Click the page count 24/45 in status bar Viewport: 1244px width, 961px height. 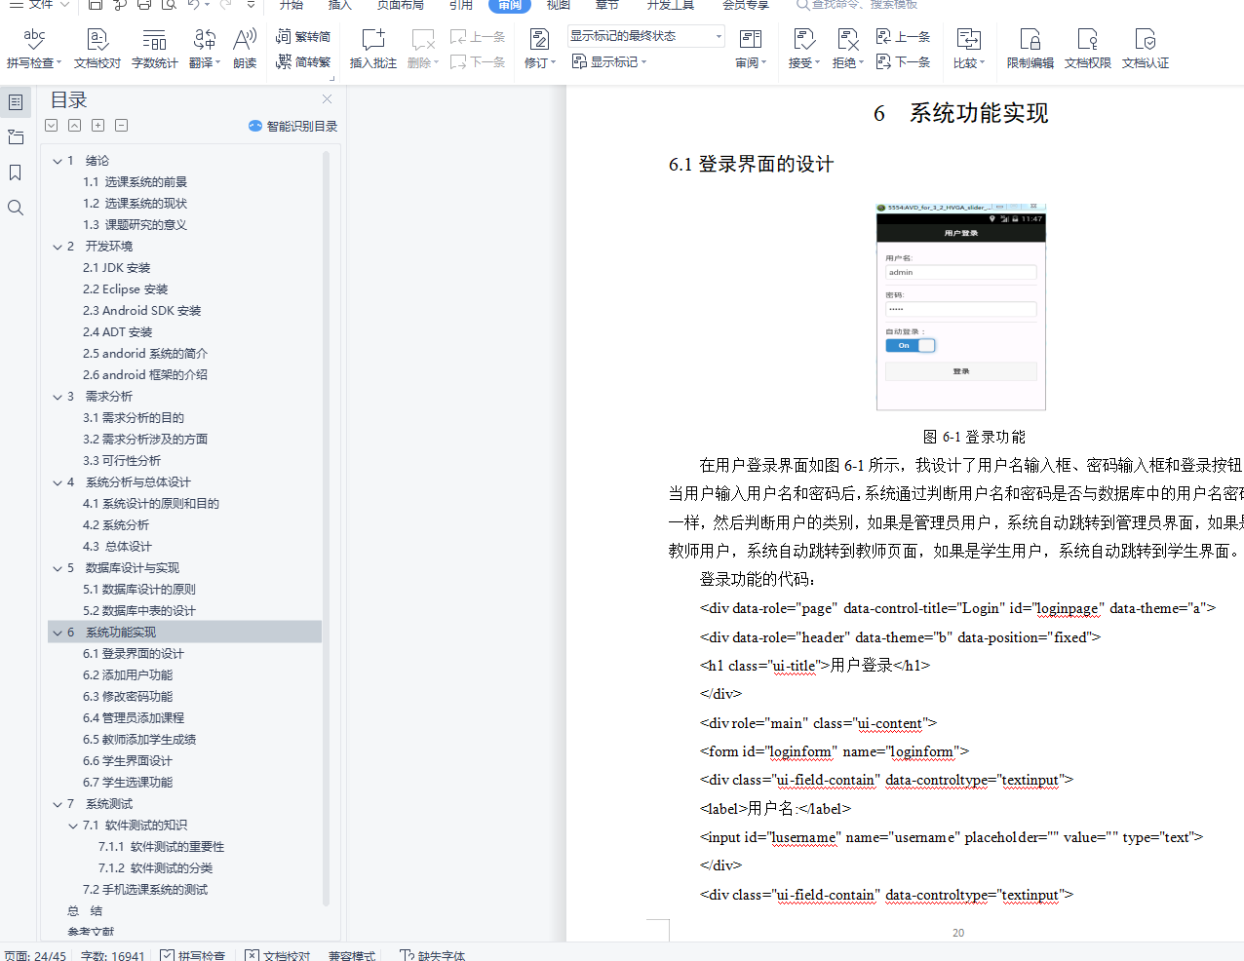coord(35,955)
